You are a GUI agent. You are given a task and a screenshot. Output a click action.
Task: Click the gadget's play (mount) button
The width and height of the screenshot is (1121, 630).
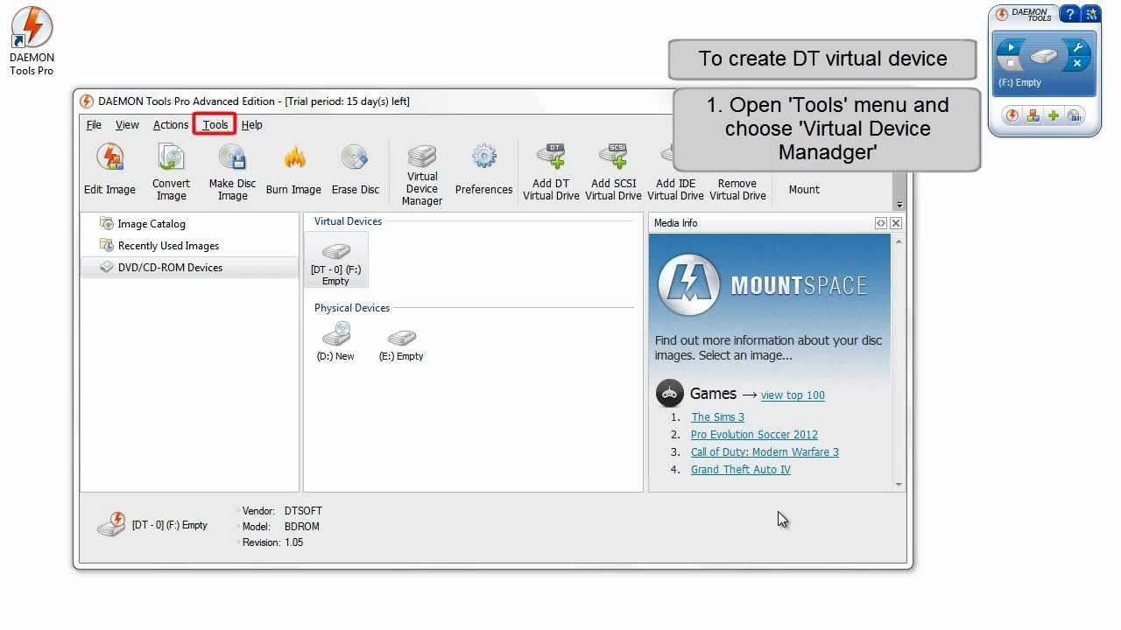click(1010, 48)
